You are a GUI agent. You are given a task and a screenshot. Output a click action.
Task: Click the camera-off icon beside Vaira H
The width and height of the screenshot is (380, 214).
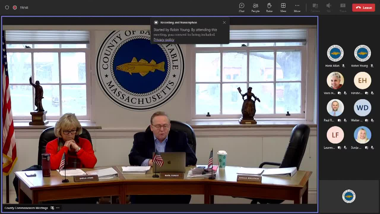pyautogui.click(x=339, y=93)
